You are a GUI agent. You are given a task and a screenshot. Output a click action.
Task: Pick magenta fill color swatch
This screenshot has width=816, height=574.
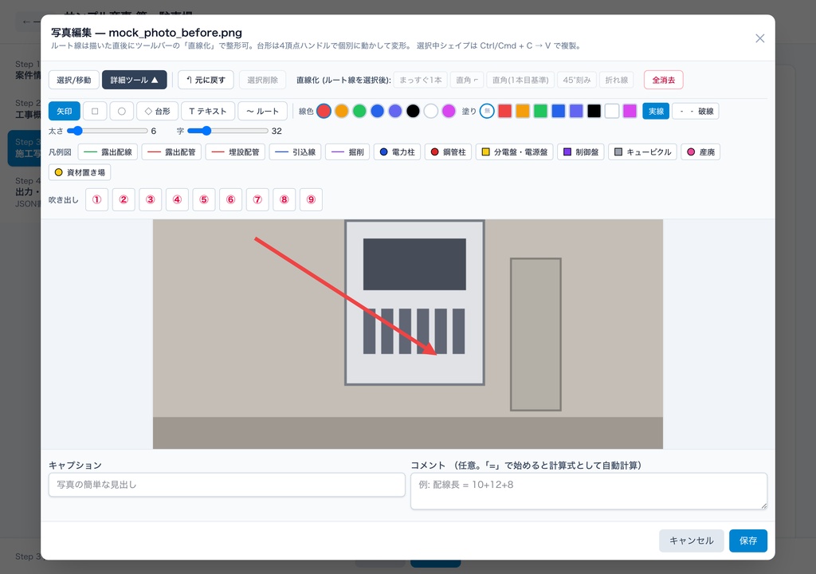(x=630, y=111)
